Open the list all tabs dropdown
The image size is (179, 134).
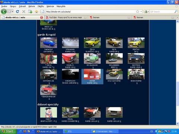(178, 17)
